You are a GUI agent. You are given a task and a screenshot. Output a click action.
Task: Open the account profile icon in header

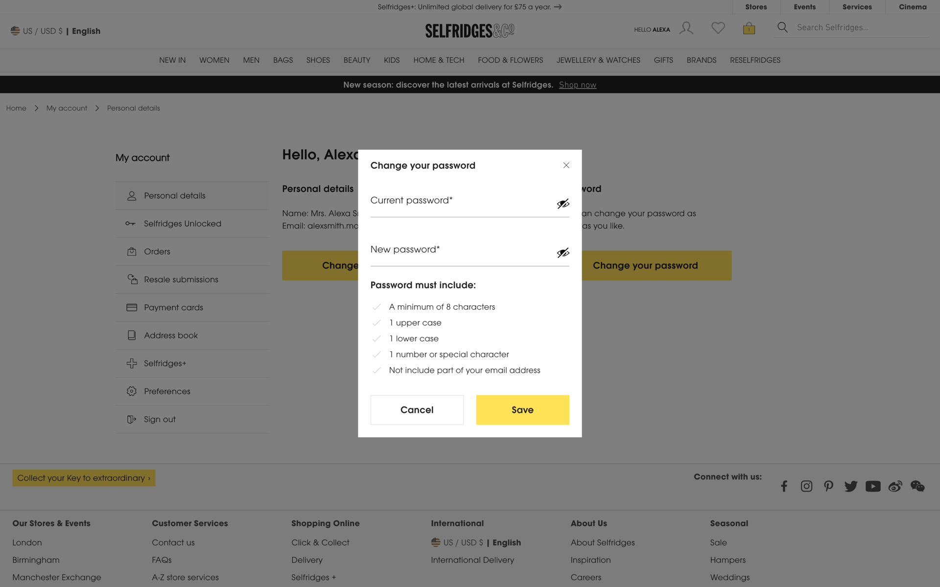[x=686, y=28]
